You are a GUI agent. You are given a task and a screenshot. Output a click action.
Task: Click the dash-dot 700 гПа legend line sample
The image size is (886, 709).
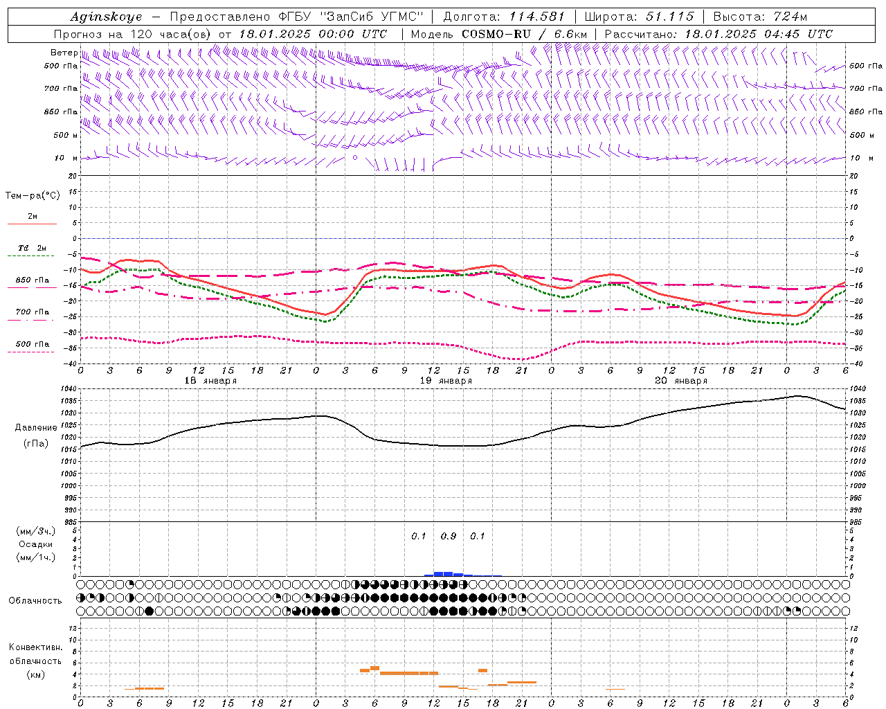tap(32, 320)
